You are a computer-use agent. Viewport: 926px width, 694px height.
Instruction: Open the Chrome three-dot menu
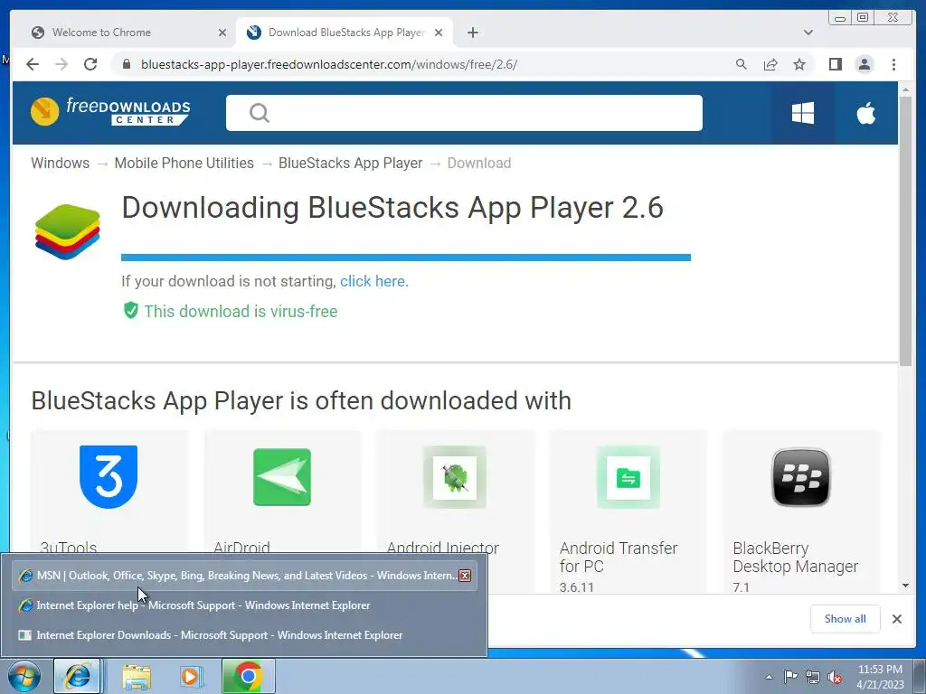coord(893,64)
